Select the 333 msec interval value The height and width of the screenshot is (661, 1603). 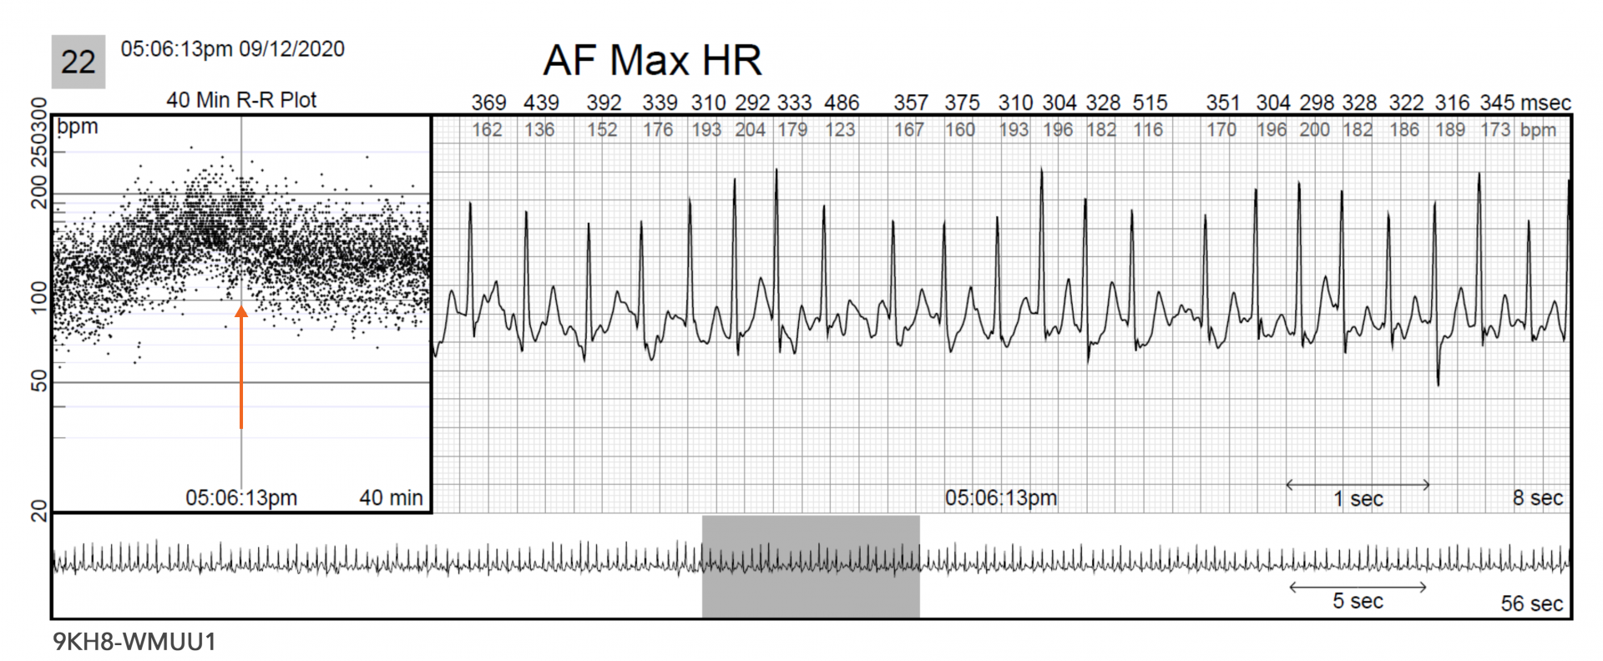(794, 103)
